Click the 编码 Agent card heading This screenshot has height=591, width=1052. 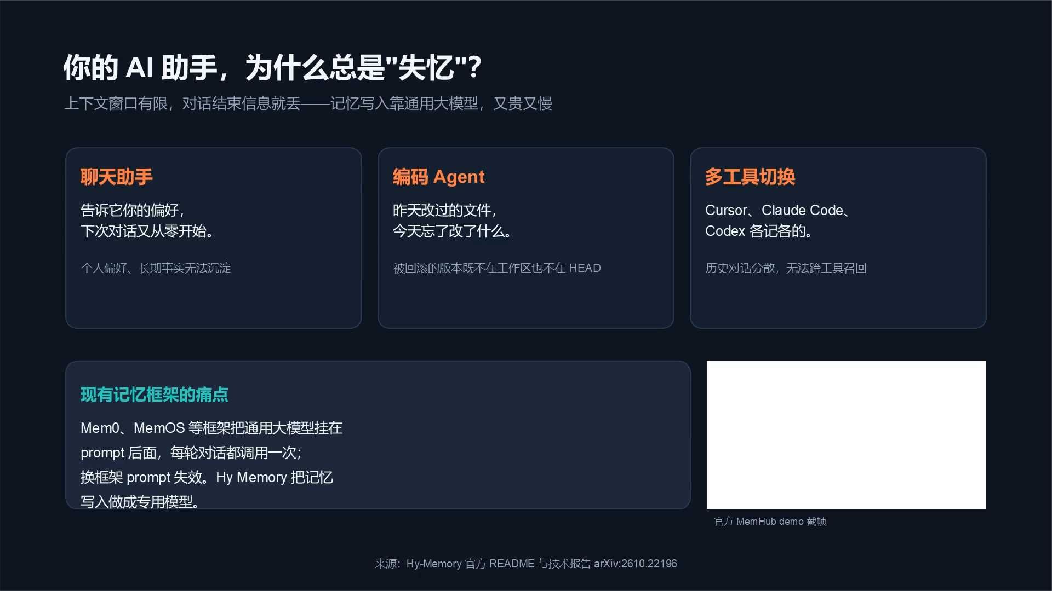(439, 177)
